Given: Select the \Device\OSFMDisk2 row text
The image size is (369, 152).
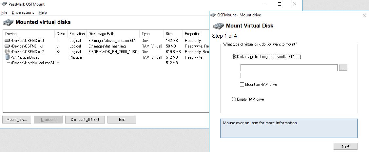Looking at the screenshot, I should (x=27, y=52).
